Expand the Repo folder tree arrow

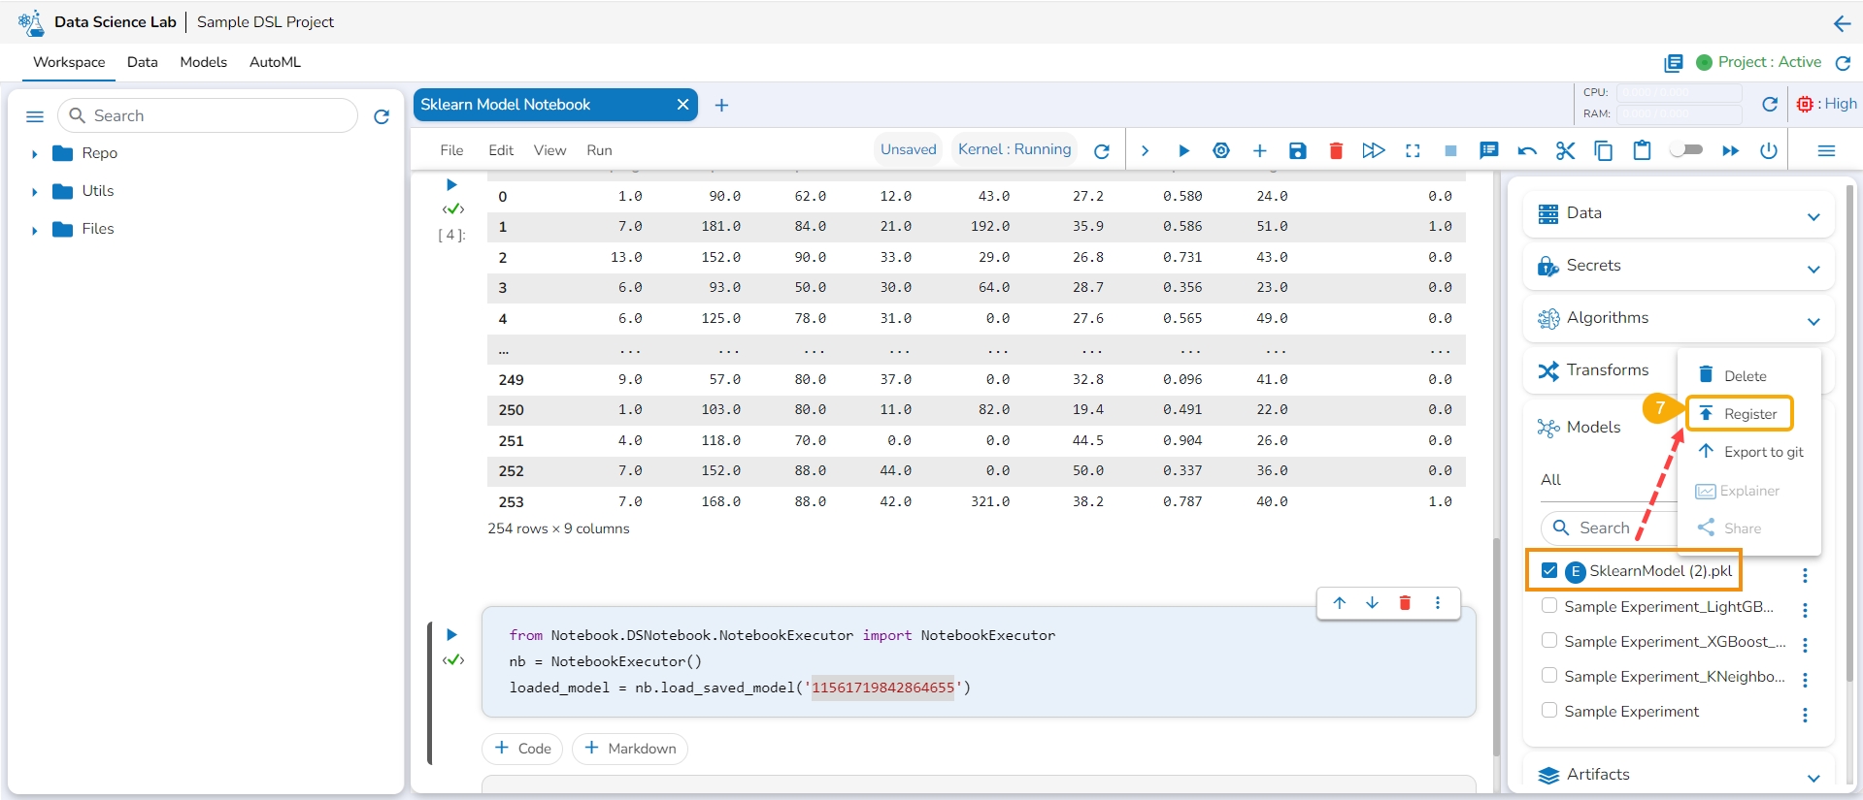34,153
